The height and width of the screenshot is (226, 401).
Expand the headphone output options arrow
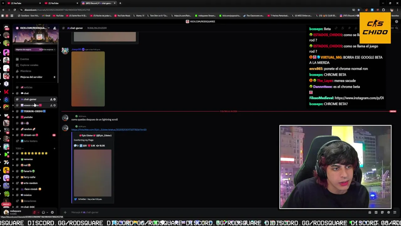point(47,213)
